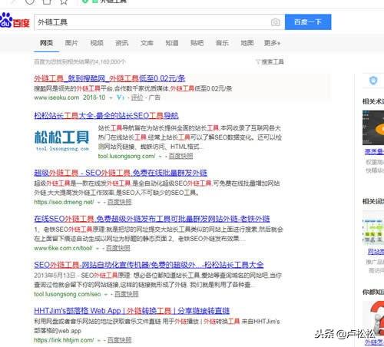
Task: Select the 网页 tab
Action: pyautogui.click(x=46, y=43)
